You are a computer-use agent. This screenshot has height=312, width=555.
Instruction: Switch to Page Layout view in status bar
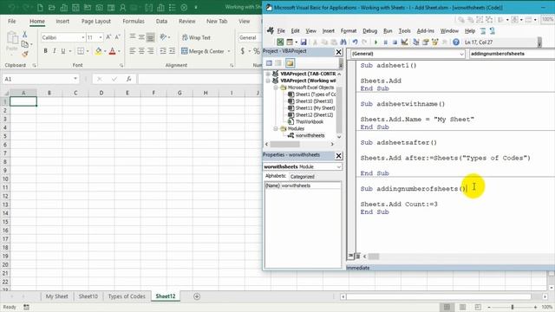(462, 307)
